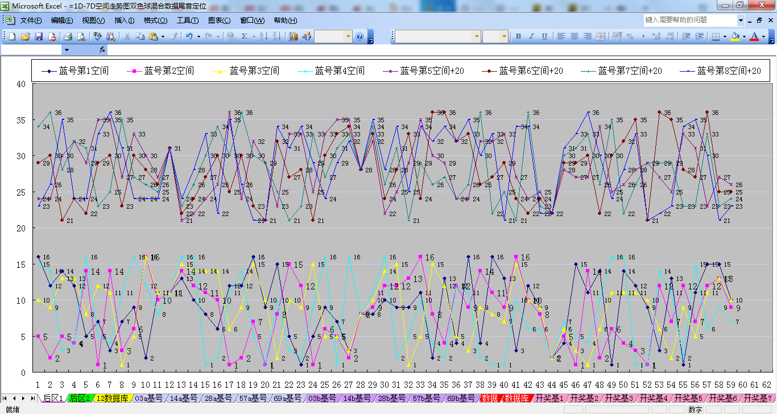This screenshot has height=414, width=777.
Task: Decrease the indent
Action: (x=685, y=36)
